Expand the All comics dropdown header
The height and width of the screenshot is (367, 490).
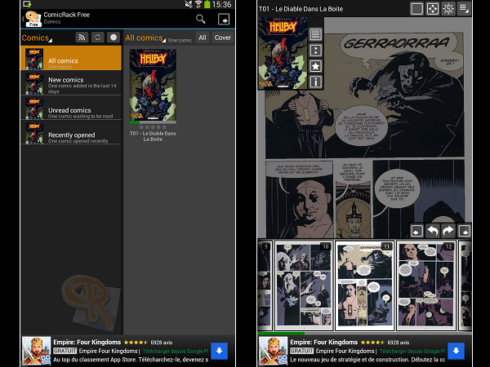coord(145,38)
